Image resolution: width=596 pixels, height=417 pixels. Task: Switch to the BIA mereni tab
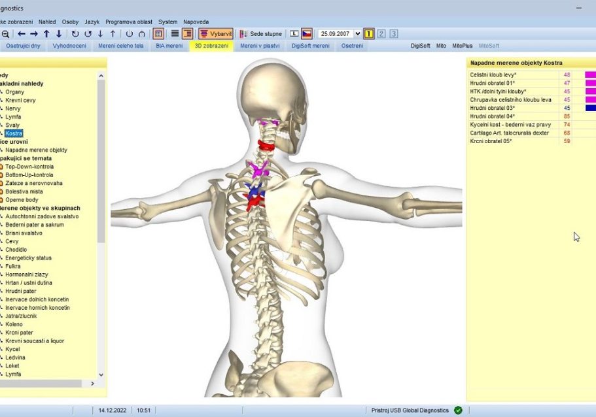point(169,46)
